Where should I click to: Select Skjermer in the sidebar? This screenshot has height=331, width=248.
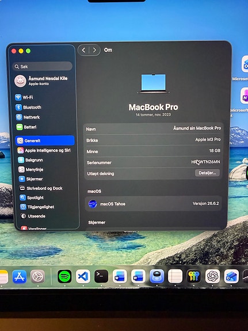pyautogui.click(x=30, y=179)
